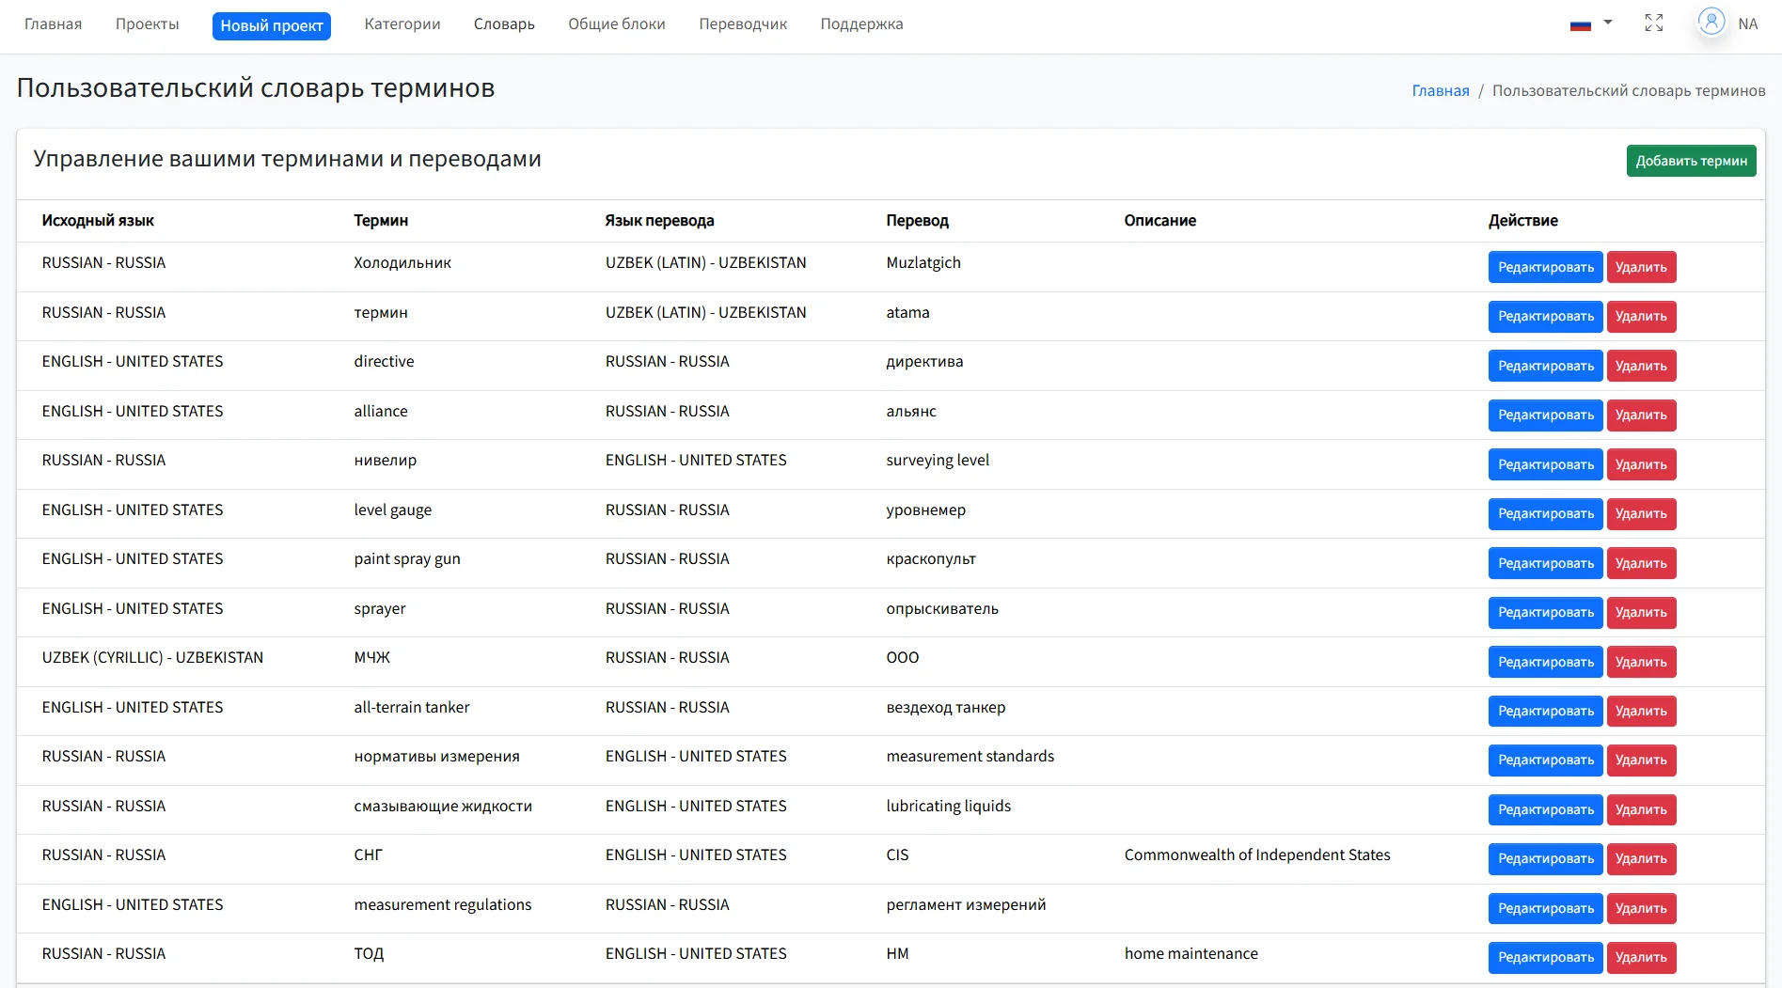Select the Словарь menu item
The image size is (1782, 988).
click(x=504, y=24)
